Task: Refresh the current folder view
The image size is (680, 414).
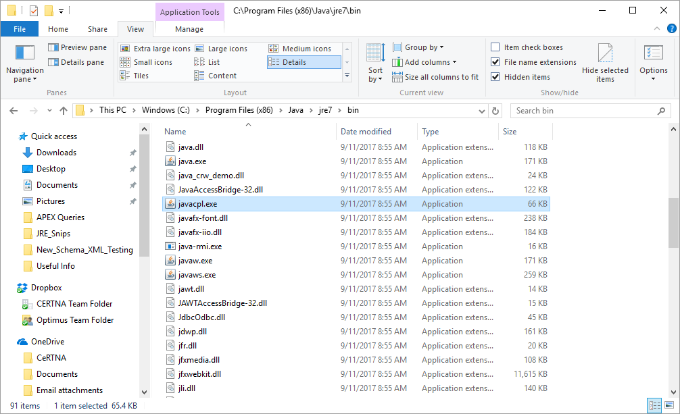Action: (495, 111)
